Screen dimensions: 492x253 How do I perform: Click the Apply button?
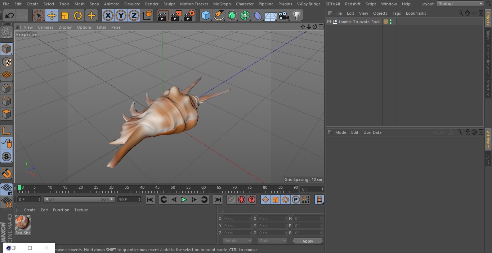tap(308, 241)
